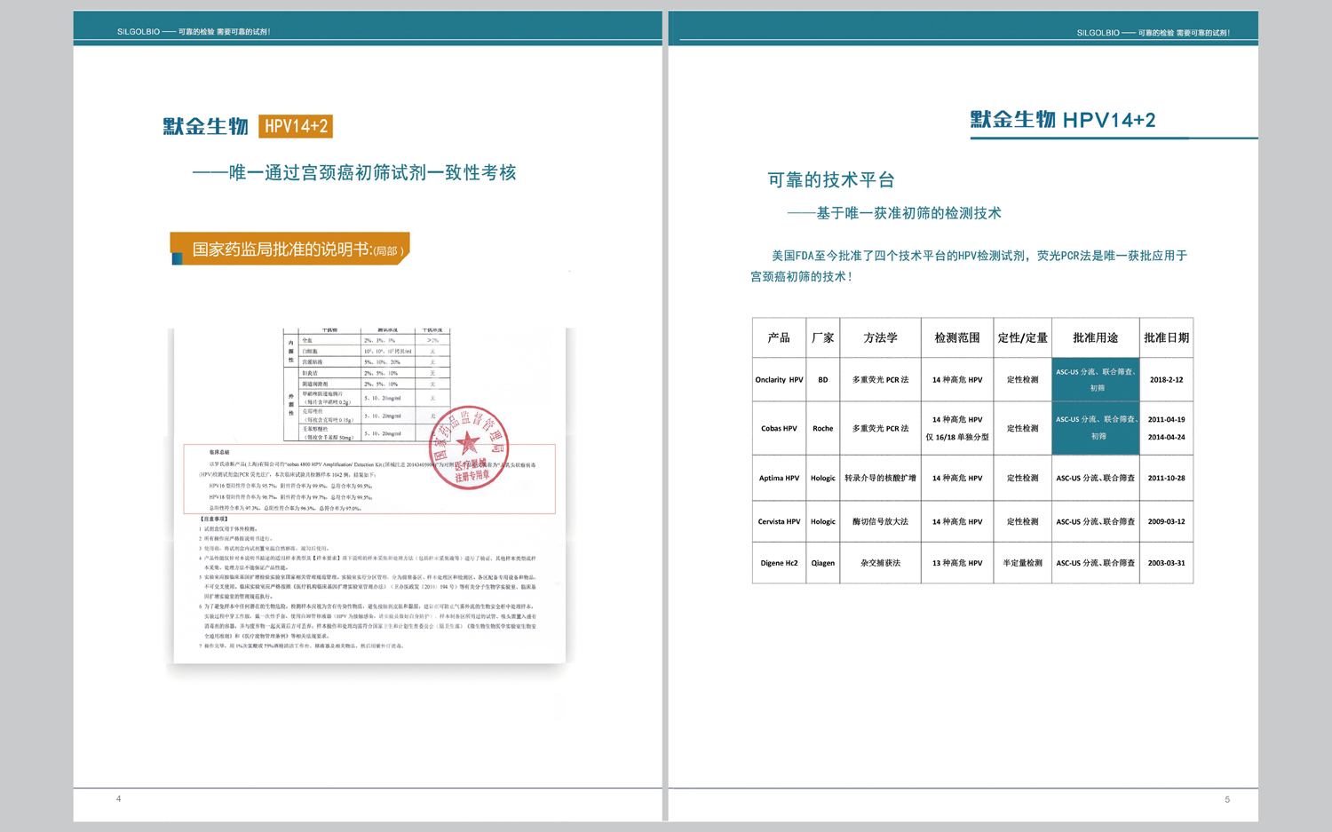Click page number 4 in footer

click(x=118, y=798)
